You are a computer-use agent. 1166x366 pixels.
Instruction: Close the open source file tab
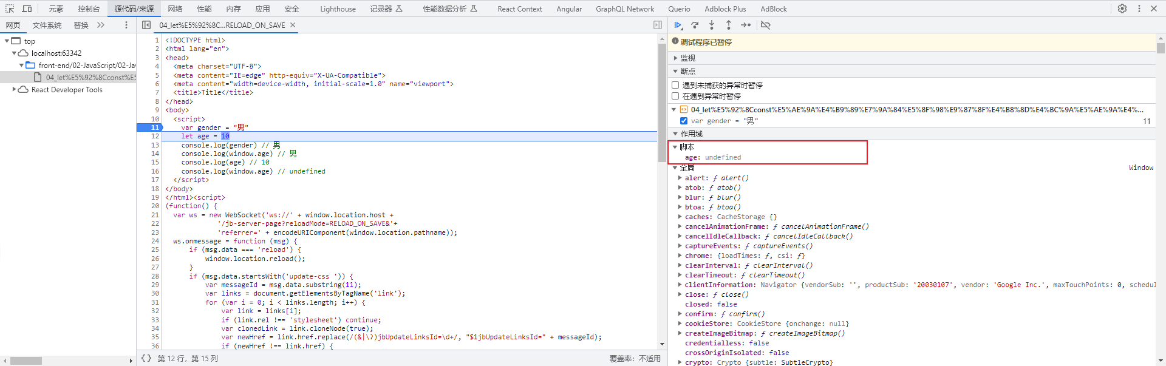point(293,25)
